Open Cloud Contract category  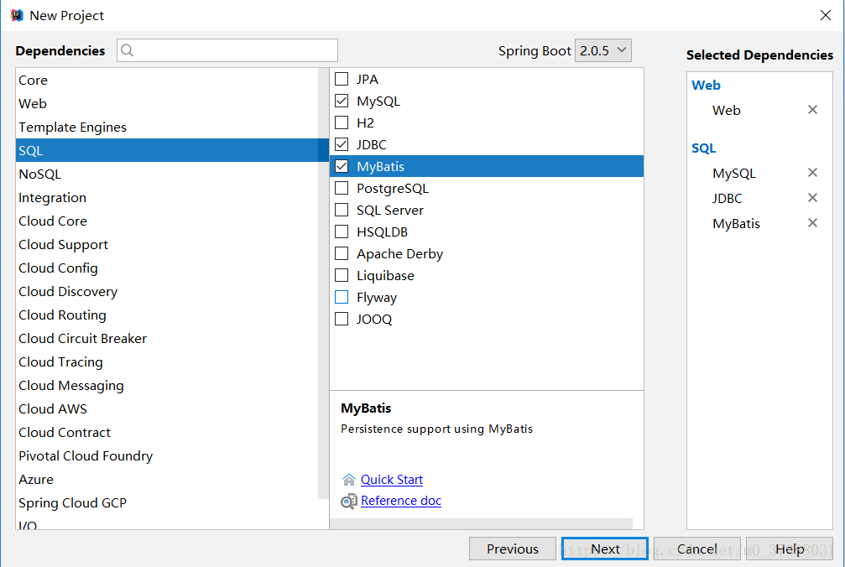[167, 433]
